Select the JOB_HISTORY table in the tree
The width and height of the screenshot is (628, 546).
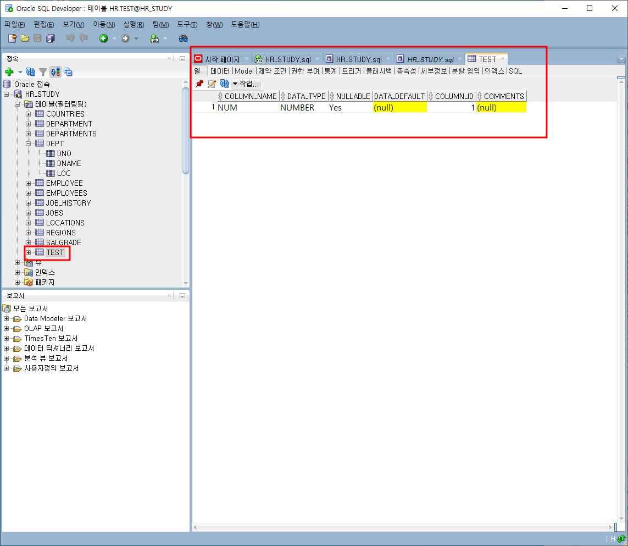pos(68,203)
